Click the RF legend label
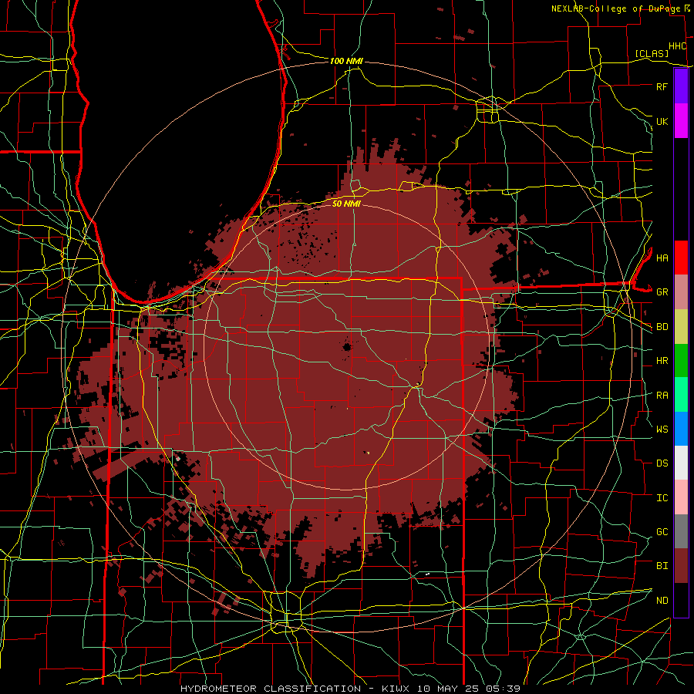The image size is (694, 694). point(662,86)
